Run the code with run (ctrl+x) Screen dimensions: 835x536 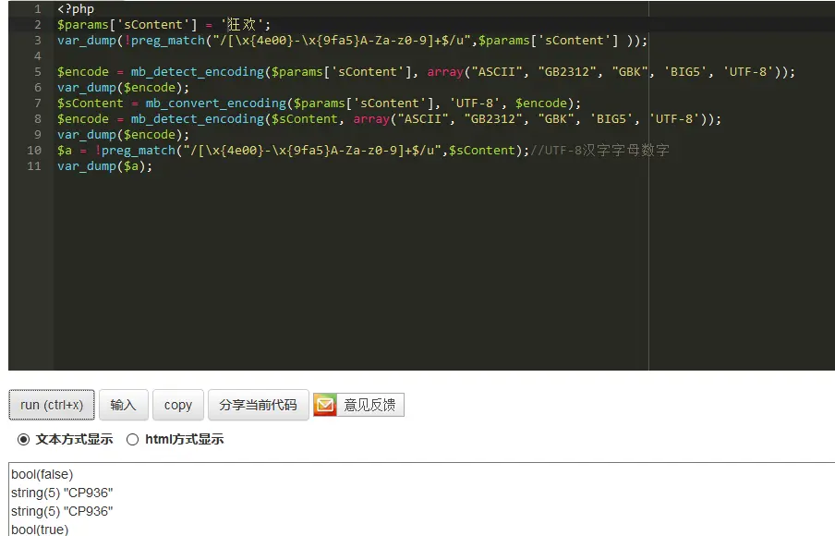click(51, 405)
